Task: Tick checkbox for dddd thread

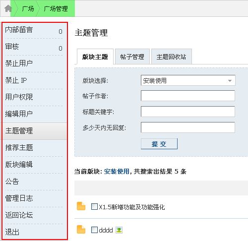Action: pyautogui.click(x=94, y=230)
